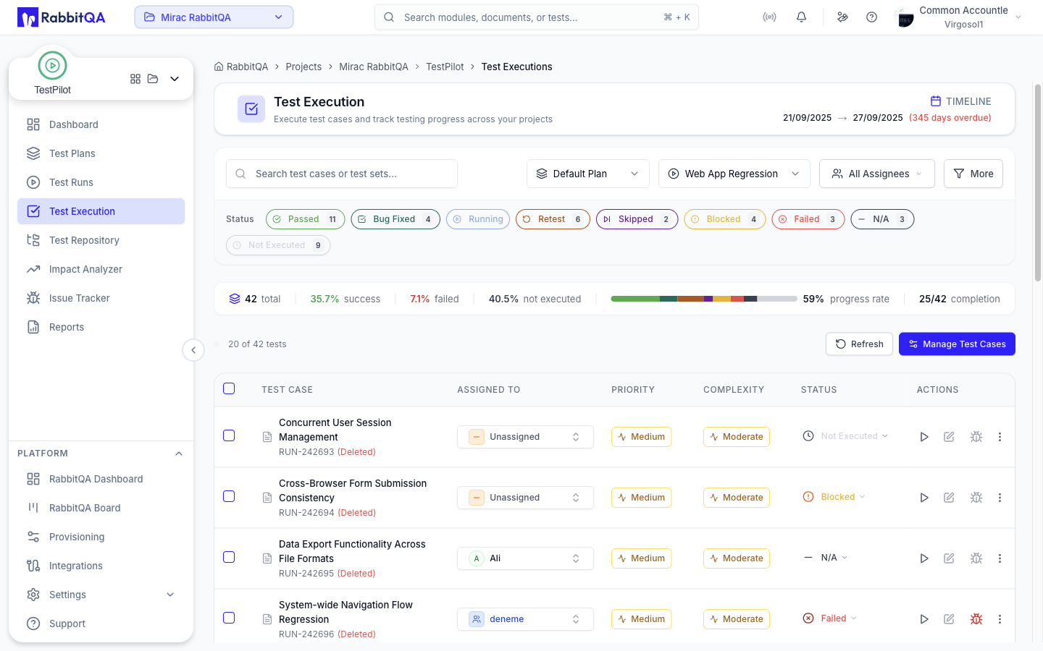This screenshot has width=1043, height=651.
Task: Open the Web App Regression dropdown
Action: 734,174
